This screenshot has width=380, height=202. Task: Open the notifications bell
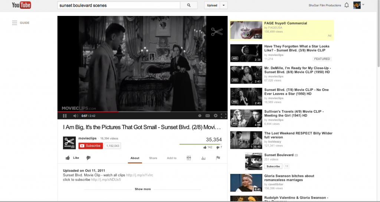[347, 5]
